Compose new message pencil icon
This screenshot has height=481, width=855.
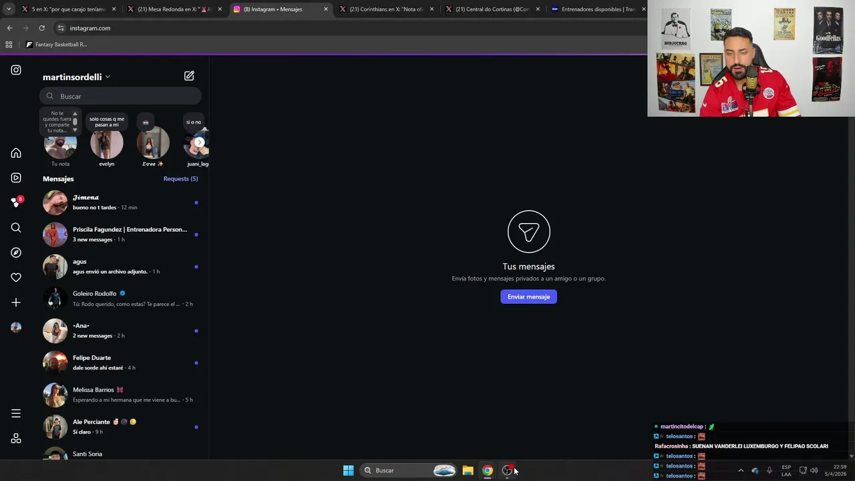189,76
